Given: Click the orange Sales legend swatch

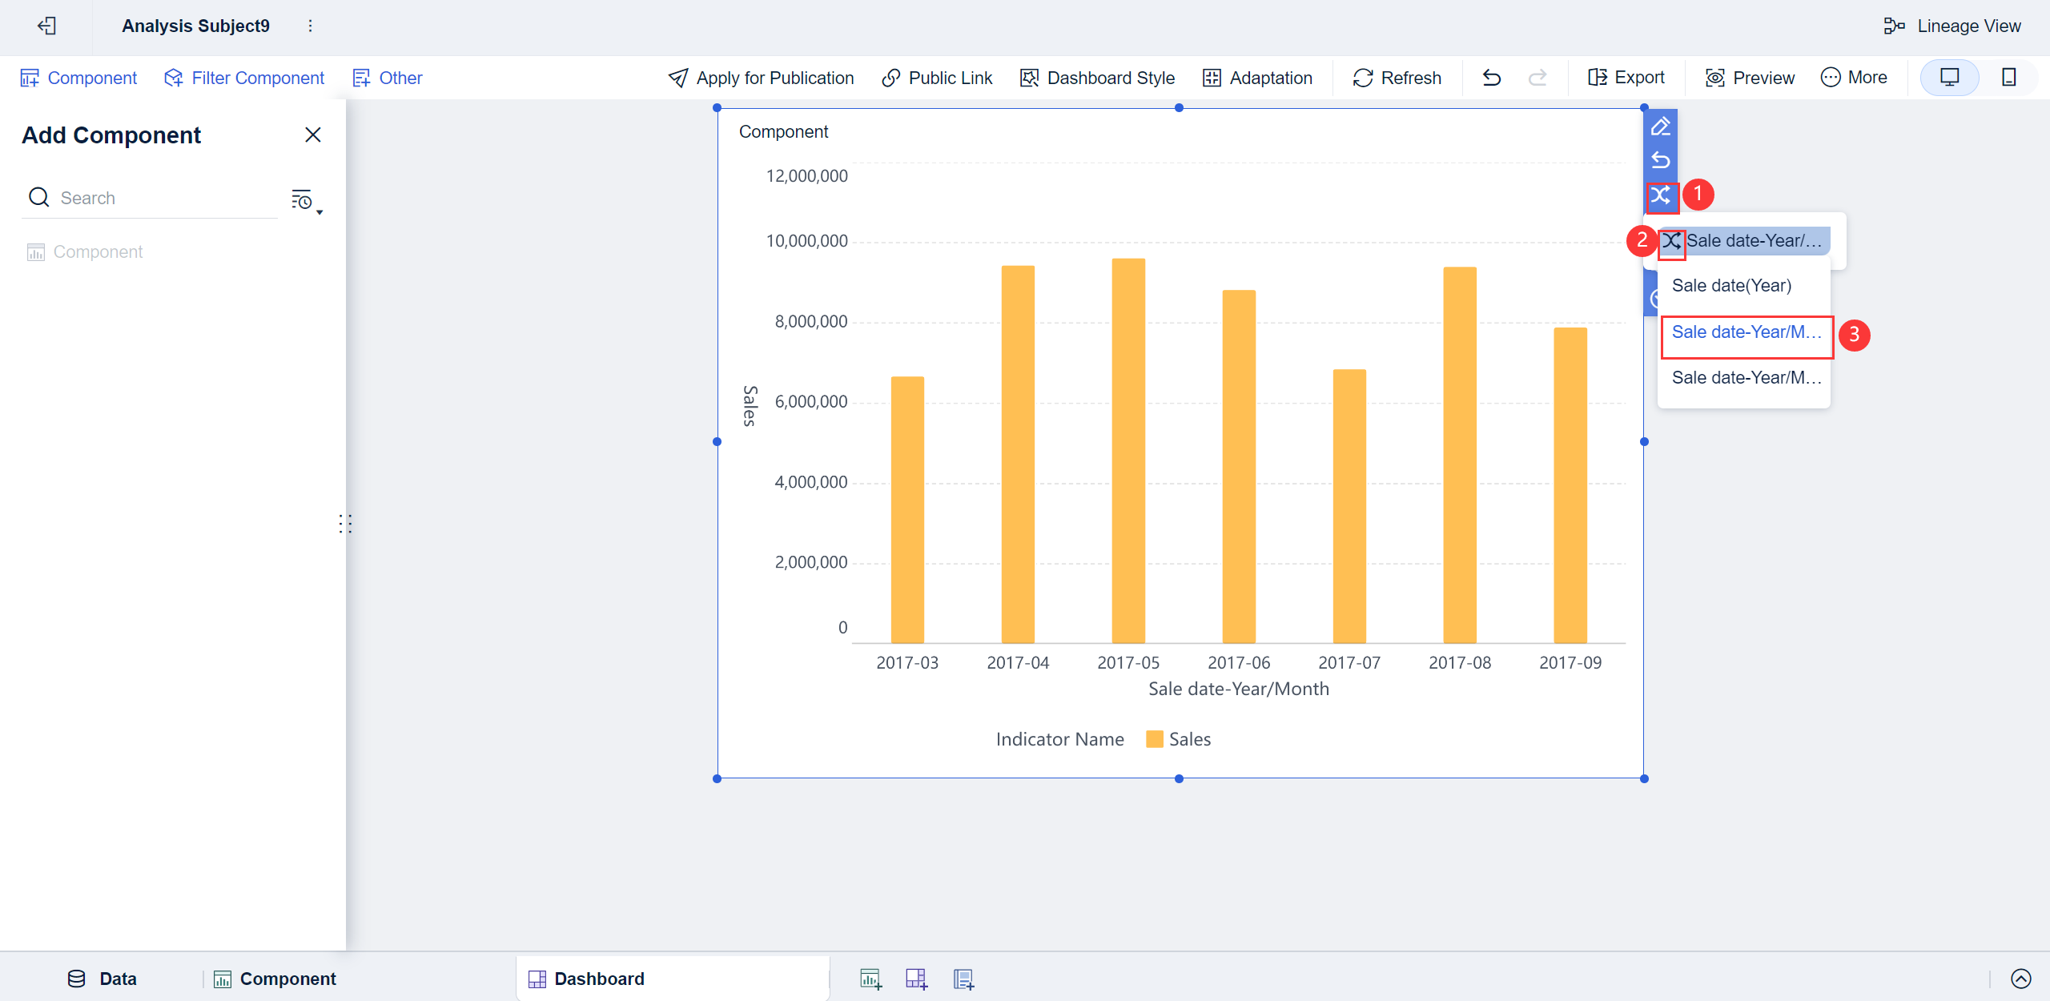Looking at the screenshot, I should tap(1154, 739).
